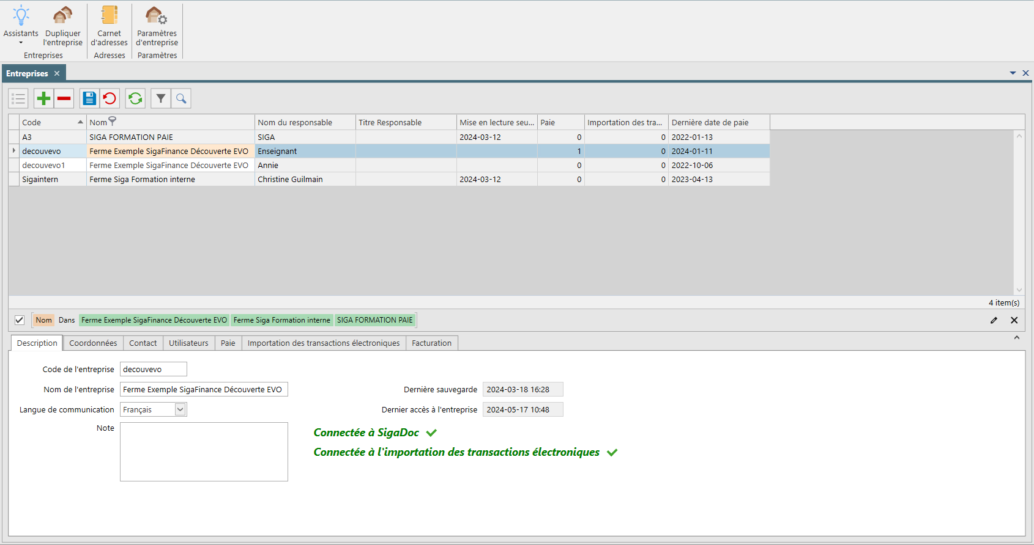Remove the filter with the X icon
The width and height of the screenshot is (1034, 545).
(1014, 320)
